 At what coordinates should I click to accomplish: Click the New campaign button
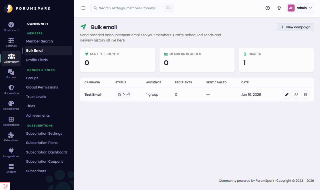[295, 27]
